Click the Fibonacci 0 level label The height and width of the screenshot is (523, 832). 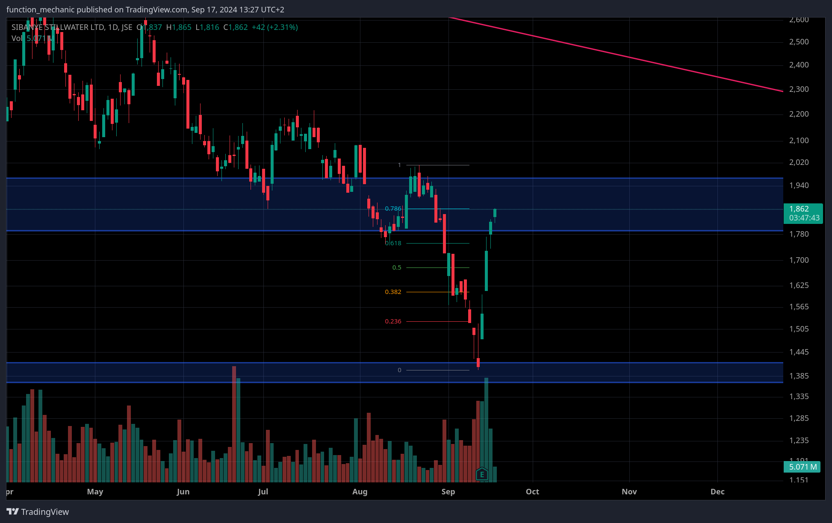tap(399, 370)
